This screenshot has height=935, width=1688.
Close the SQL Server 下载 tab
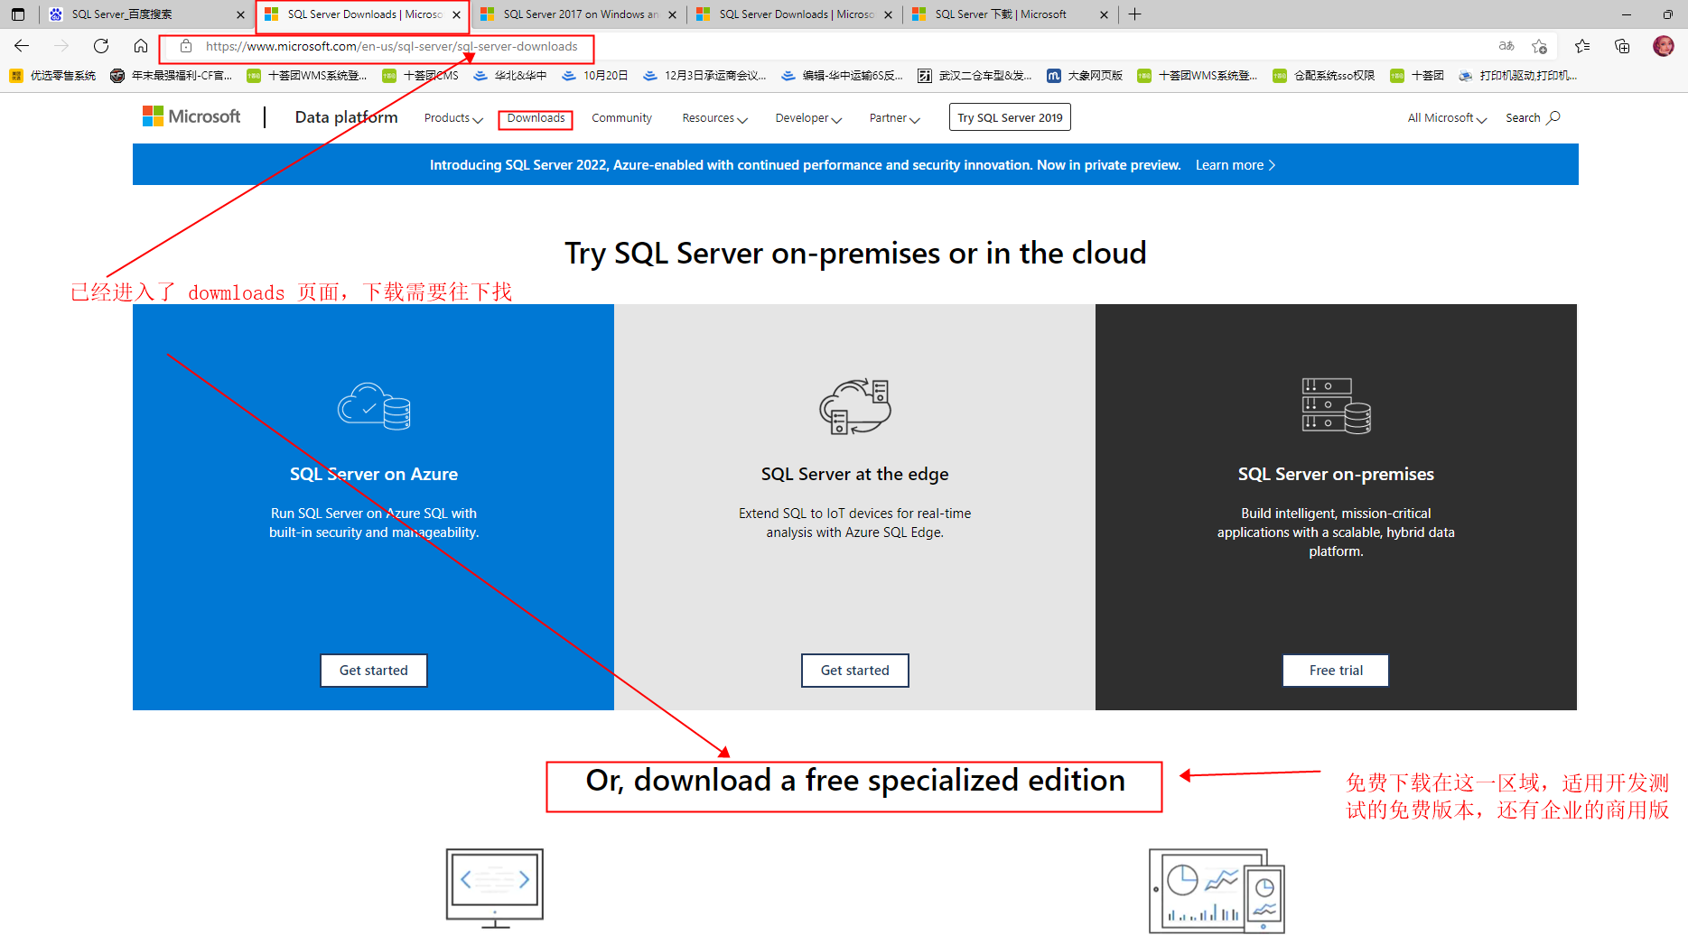point(1104,14)
